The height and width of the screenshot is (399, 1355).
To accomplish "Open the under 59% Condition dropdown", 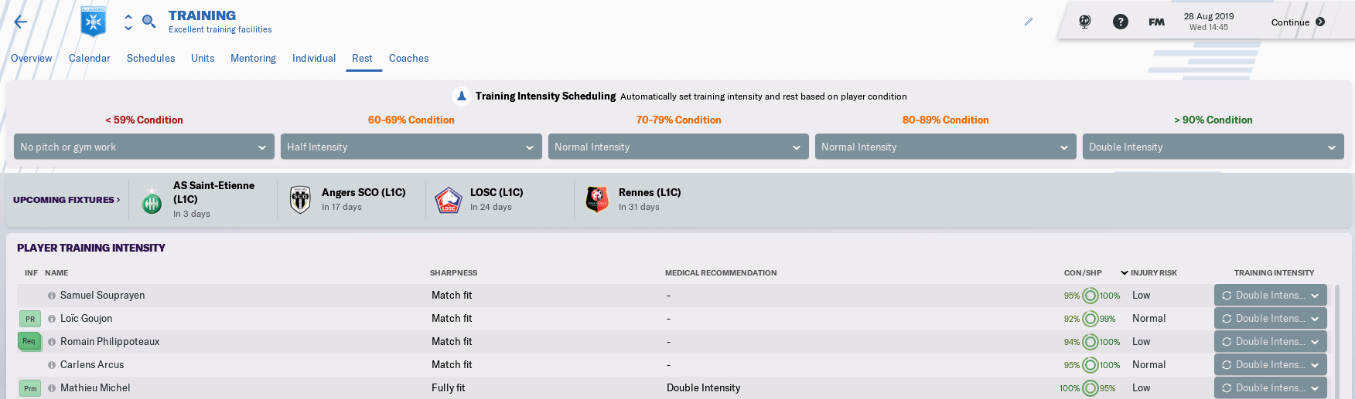I will [x=144, y=147].
